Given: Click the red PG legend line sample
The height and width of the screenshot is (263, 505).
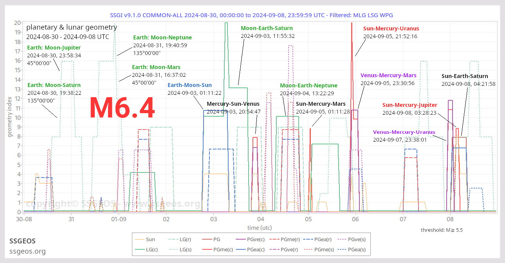Looking at the screenshot, I should pyautogui.click(x=206, y=239).
